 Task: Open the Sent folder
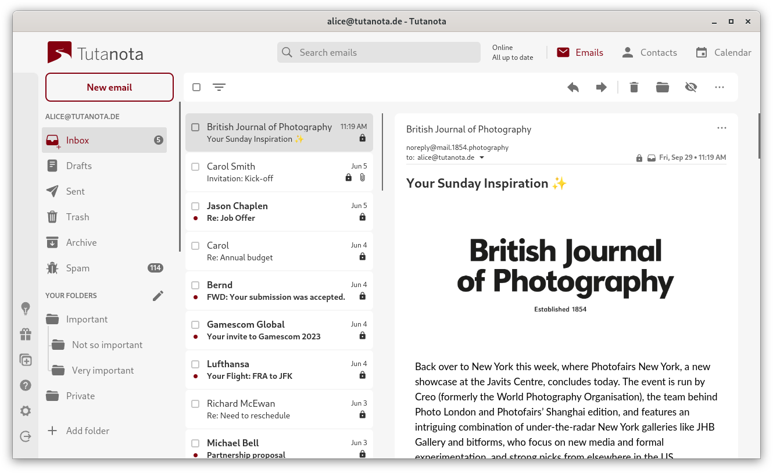[105, 191]
